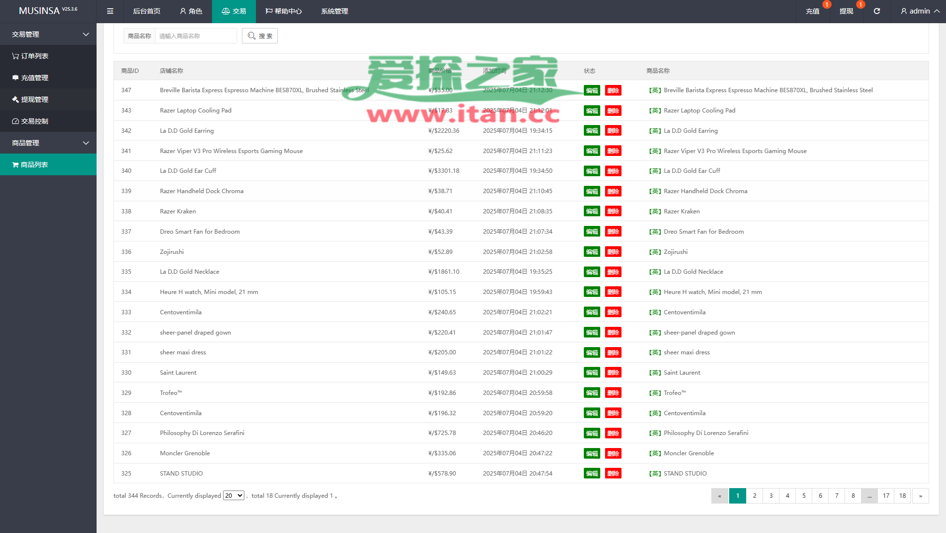Open 订单列表 with cart icon in sidebar
This screenshot has width=946, height=533.
pos(34,56)
